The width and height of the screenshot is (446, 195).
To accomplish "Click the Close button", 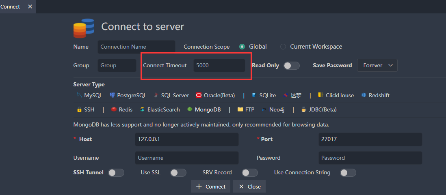I will click(249, 186).
